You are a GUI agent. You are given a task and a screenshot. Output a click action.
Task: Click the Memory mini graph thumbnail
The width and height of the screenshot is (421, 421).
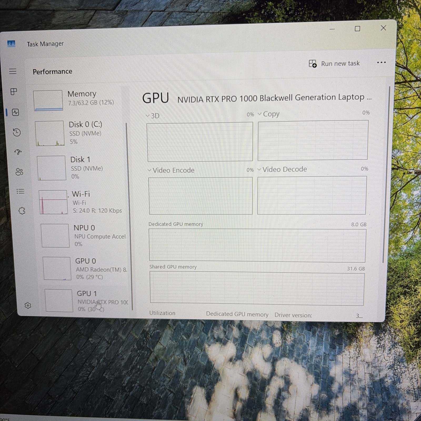[48, 101]
